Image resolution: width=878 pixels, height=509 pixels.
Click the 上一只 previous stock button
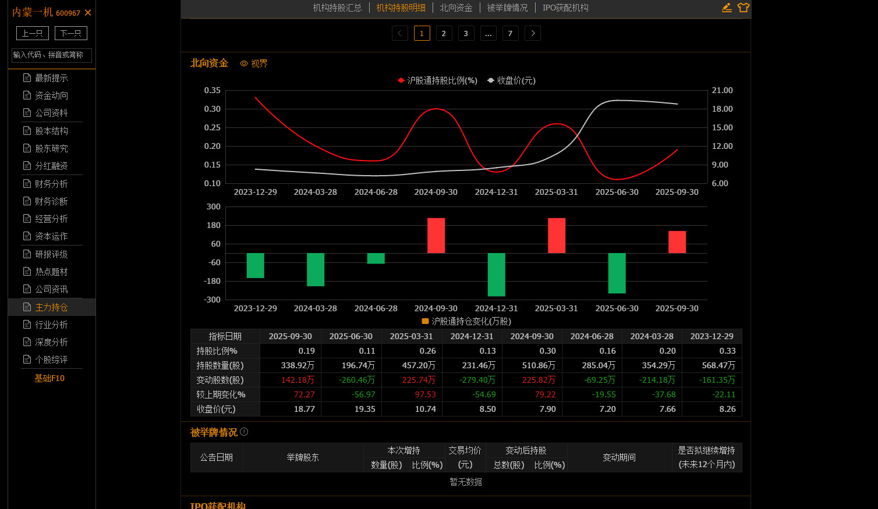33,33
